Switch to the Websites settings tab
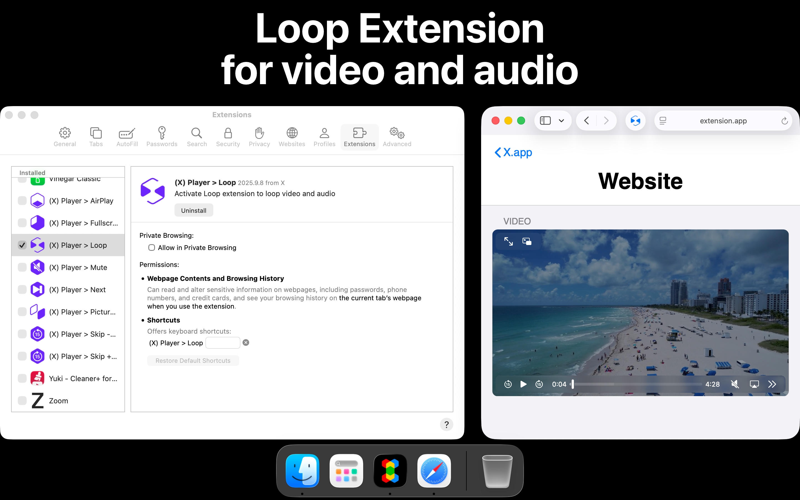 click(292, 137)
